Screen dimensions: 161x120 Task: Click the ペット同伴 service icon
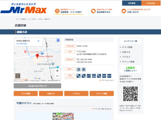(94, 76)
